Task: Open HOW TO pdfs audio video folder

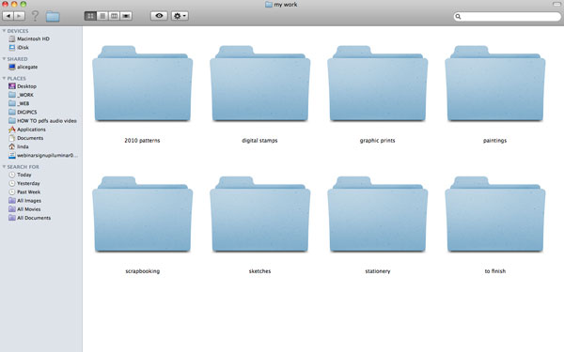Action: [x=42, y=121]
